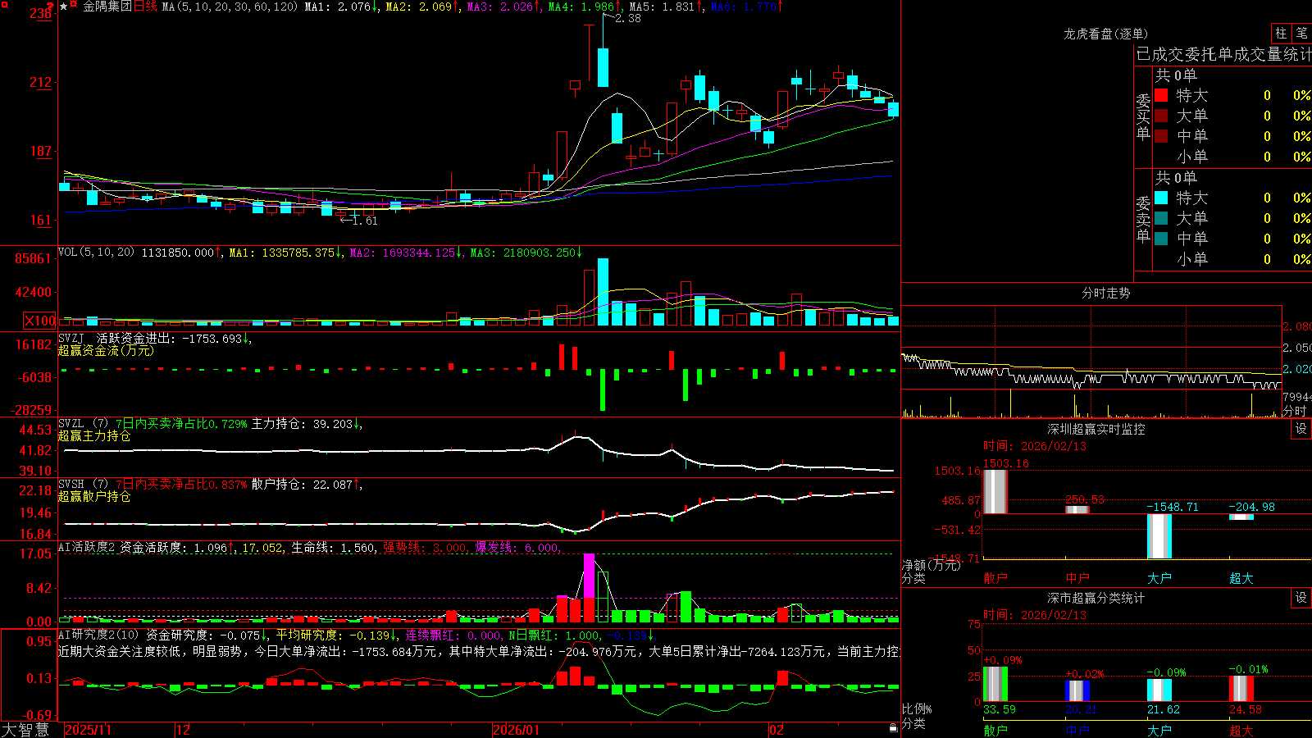
Task: Click the 金隅集团 stock name
Action: pyautogui.click(x=107, y=7)
